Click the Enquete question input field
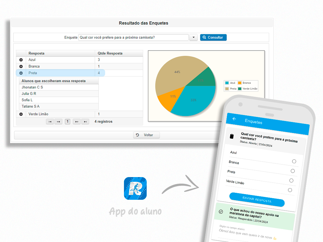Image resolution: width=323 pixels, height=242 pixels. (x=133, y=37)
